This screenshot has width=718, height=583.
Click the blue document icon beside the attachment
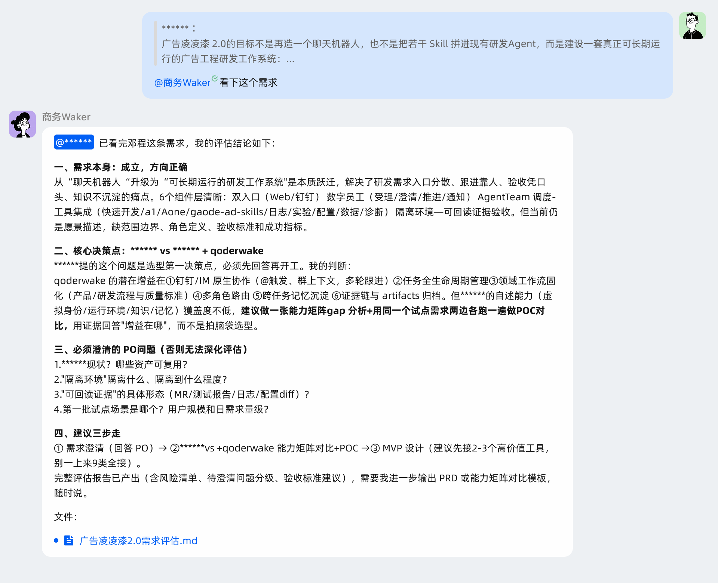point(69,540)
